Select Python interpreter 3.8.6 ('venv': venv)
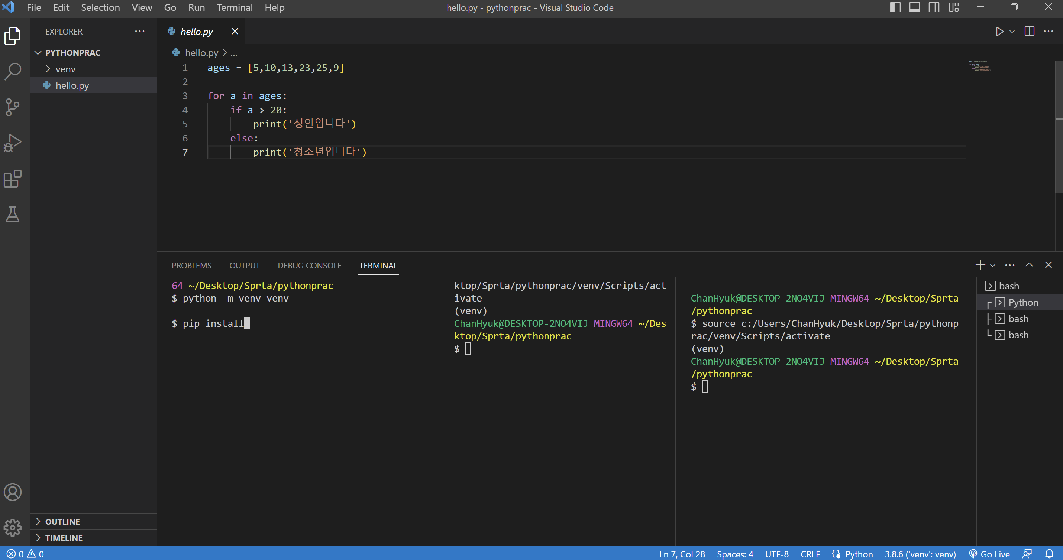 tap(920, 554)
